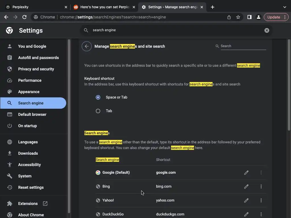Click the Shortcut column header
The height and width of the screenshot is (218, 291).
[x=163, y=160]
